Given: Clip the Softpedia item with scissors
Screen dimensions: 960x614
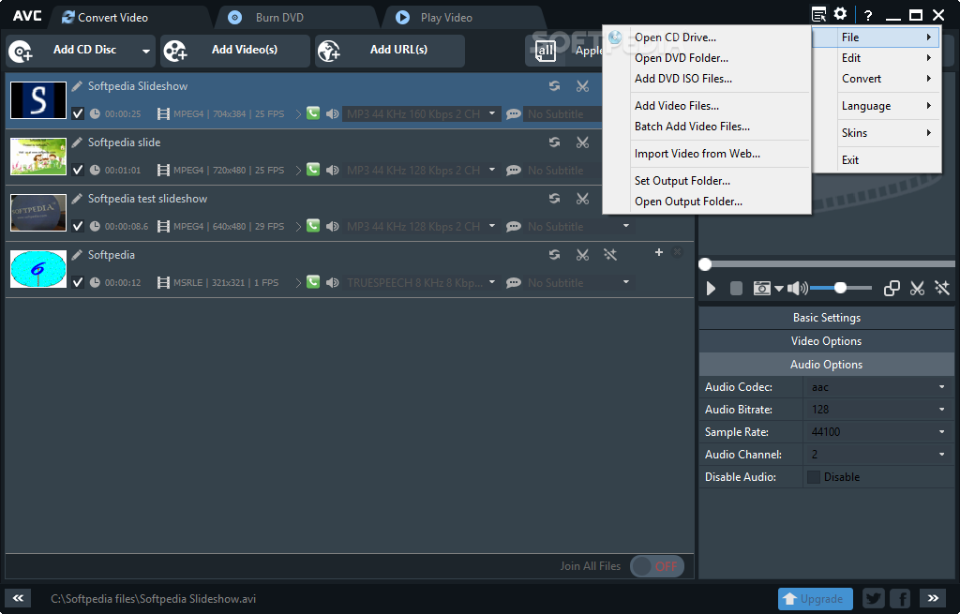Looking at the screenshot, I should tap(582, 255).
